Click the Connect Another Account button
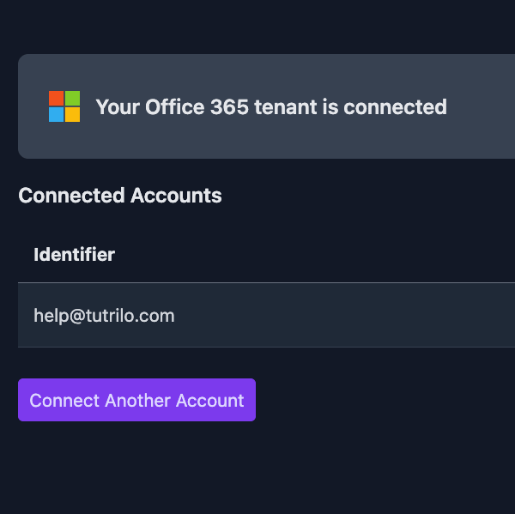 pyautogui.click(x=137, y=400)
